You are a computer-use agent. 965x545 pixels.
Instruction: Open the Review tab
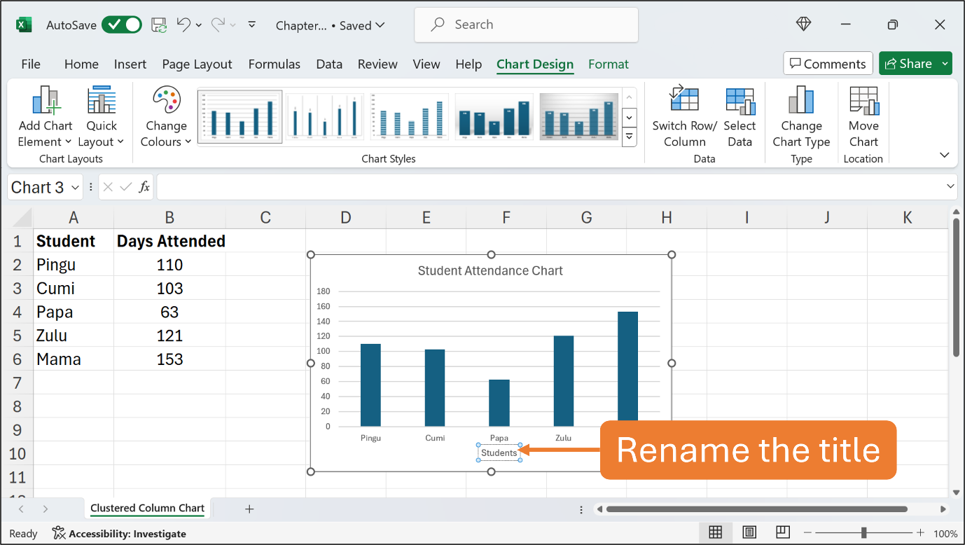point(377,64)
